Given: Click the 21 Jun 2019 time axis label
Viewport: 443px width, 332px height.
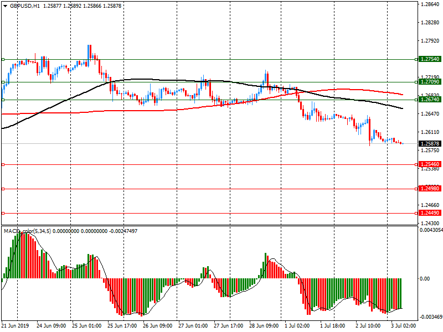Looking at the screenshot, I should [x=15, y=325].
